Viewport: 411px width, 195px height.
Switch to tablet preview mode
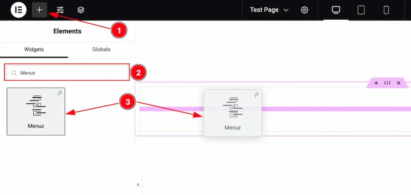[x=361, y=10]
